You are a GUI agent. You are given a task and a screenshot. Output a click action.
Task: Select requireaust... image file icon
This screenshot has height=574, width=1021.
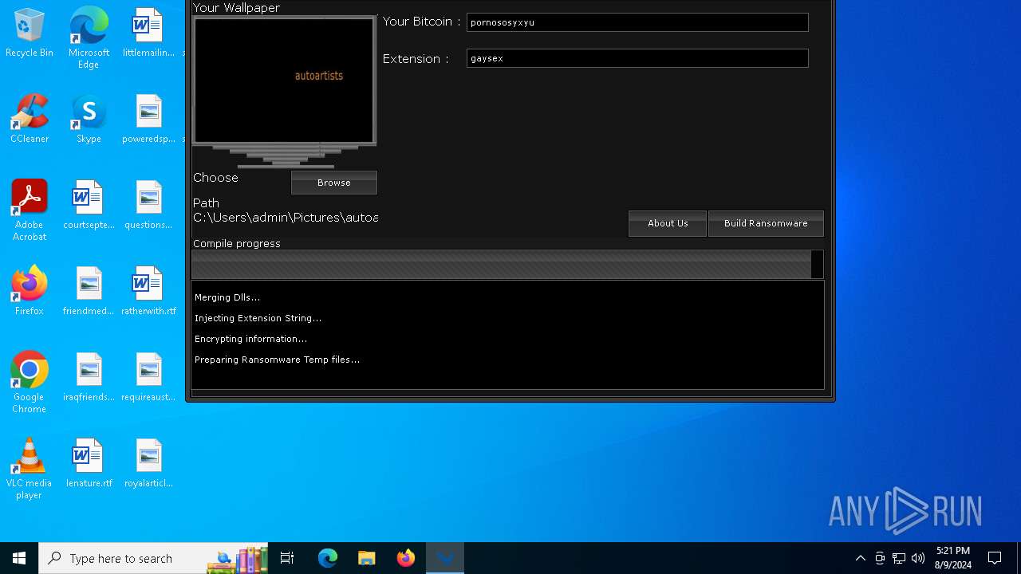tap(148, 378)
